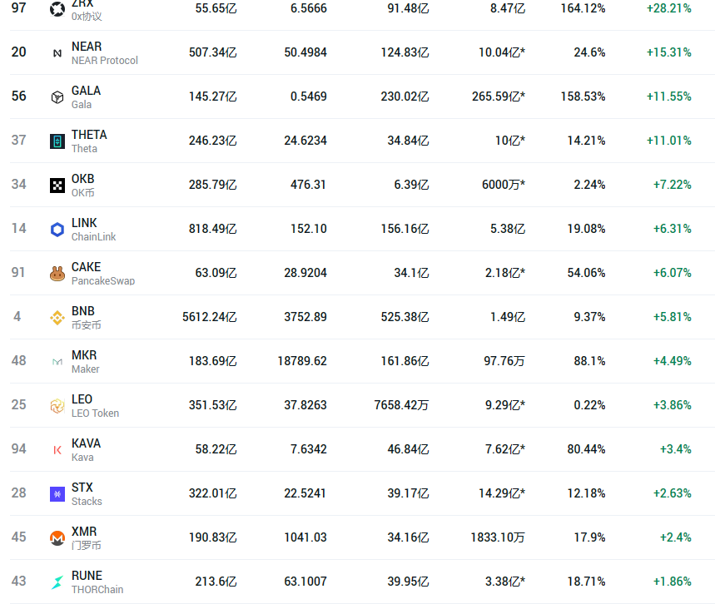Screen dimensions: 715x604
Task: Open the 门罗币 XMR name link
Action: pyautogui.click(x=86, y=546)
